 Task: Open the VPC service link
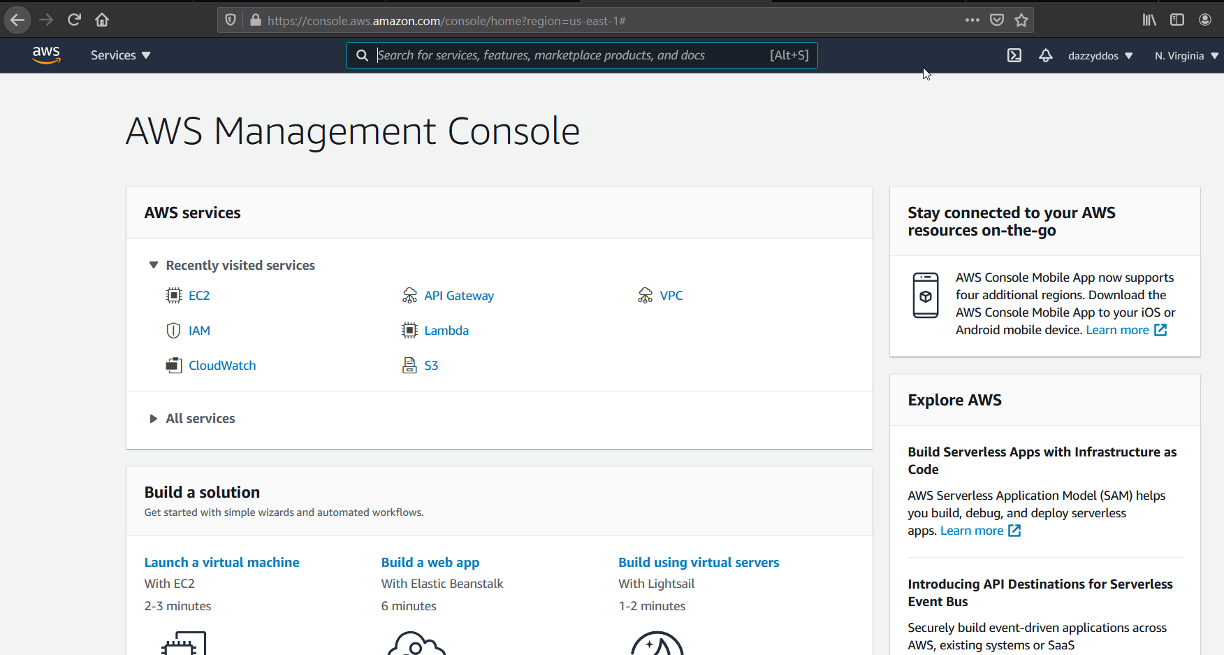coord(671,296)
